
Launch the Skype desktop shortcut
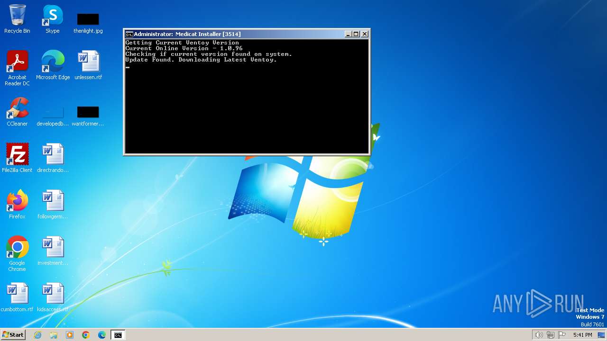tap(53, 19)
